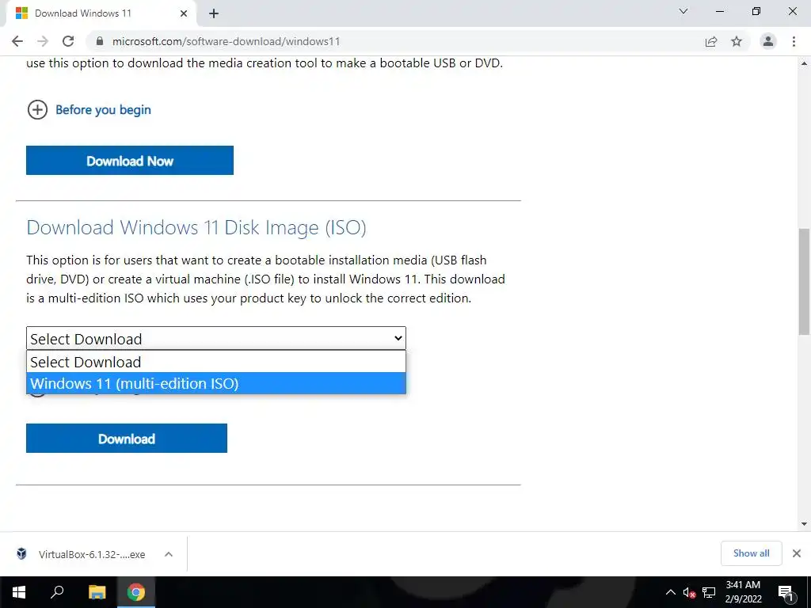Image resolution: width=811 pixels, height=608 pixels.
Task: Open the network tray icon
Action: click(x=709, y=592)
